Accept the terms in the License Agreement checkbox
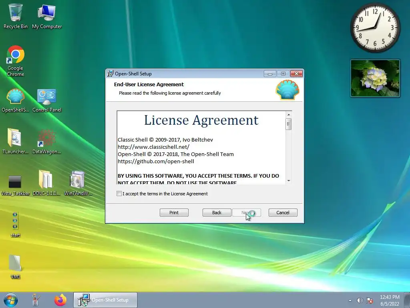The height and width of the screenshot is (308, 410). (119, 194)
